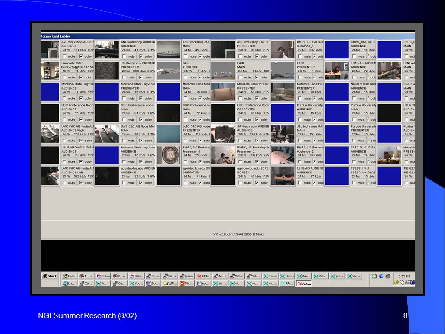Toggle color for agvideo.bu.edu SCREEN stream
This screenshot has height=334, width=445.
pyautogui.click(x=257, y=183)
